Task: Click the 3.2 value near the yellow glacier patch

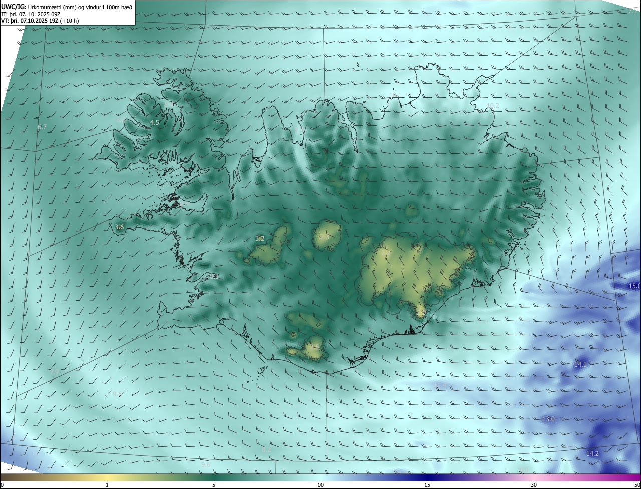Action: 260,239
